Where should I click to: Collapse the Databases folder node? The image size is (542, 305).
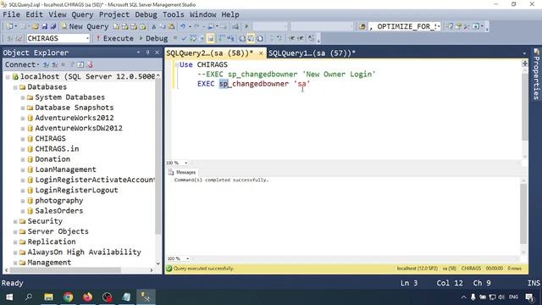coord(15,87)
